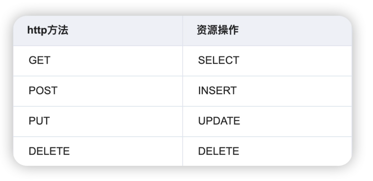Click the 资源操作 column header
The height and width of the screenshot is (181, 373).
(267, 31)
